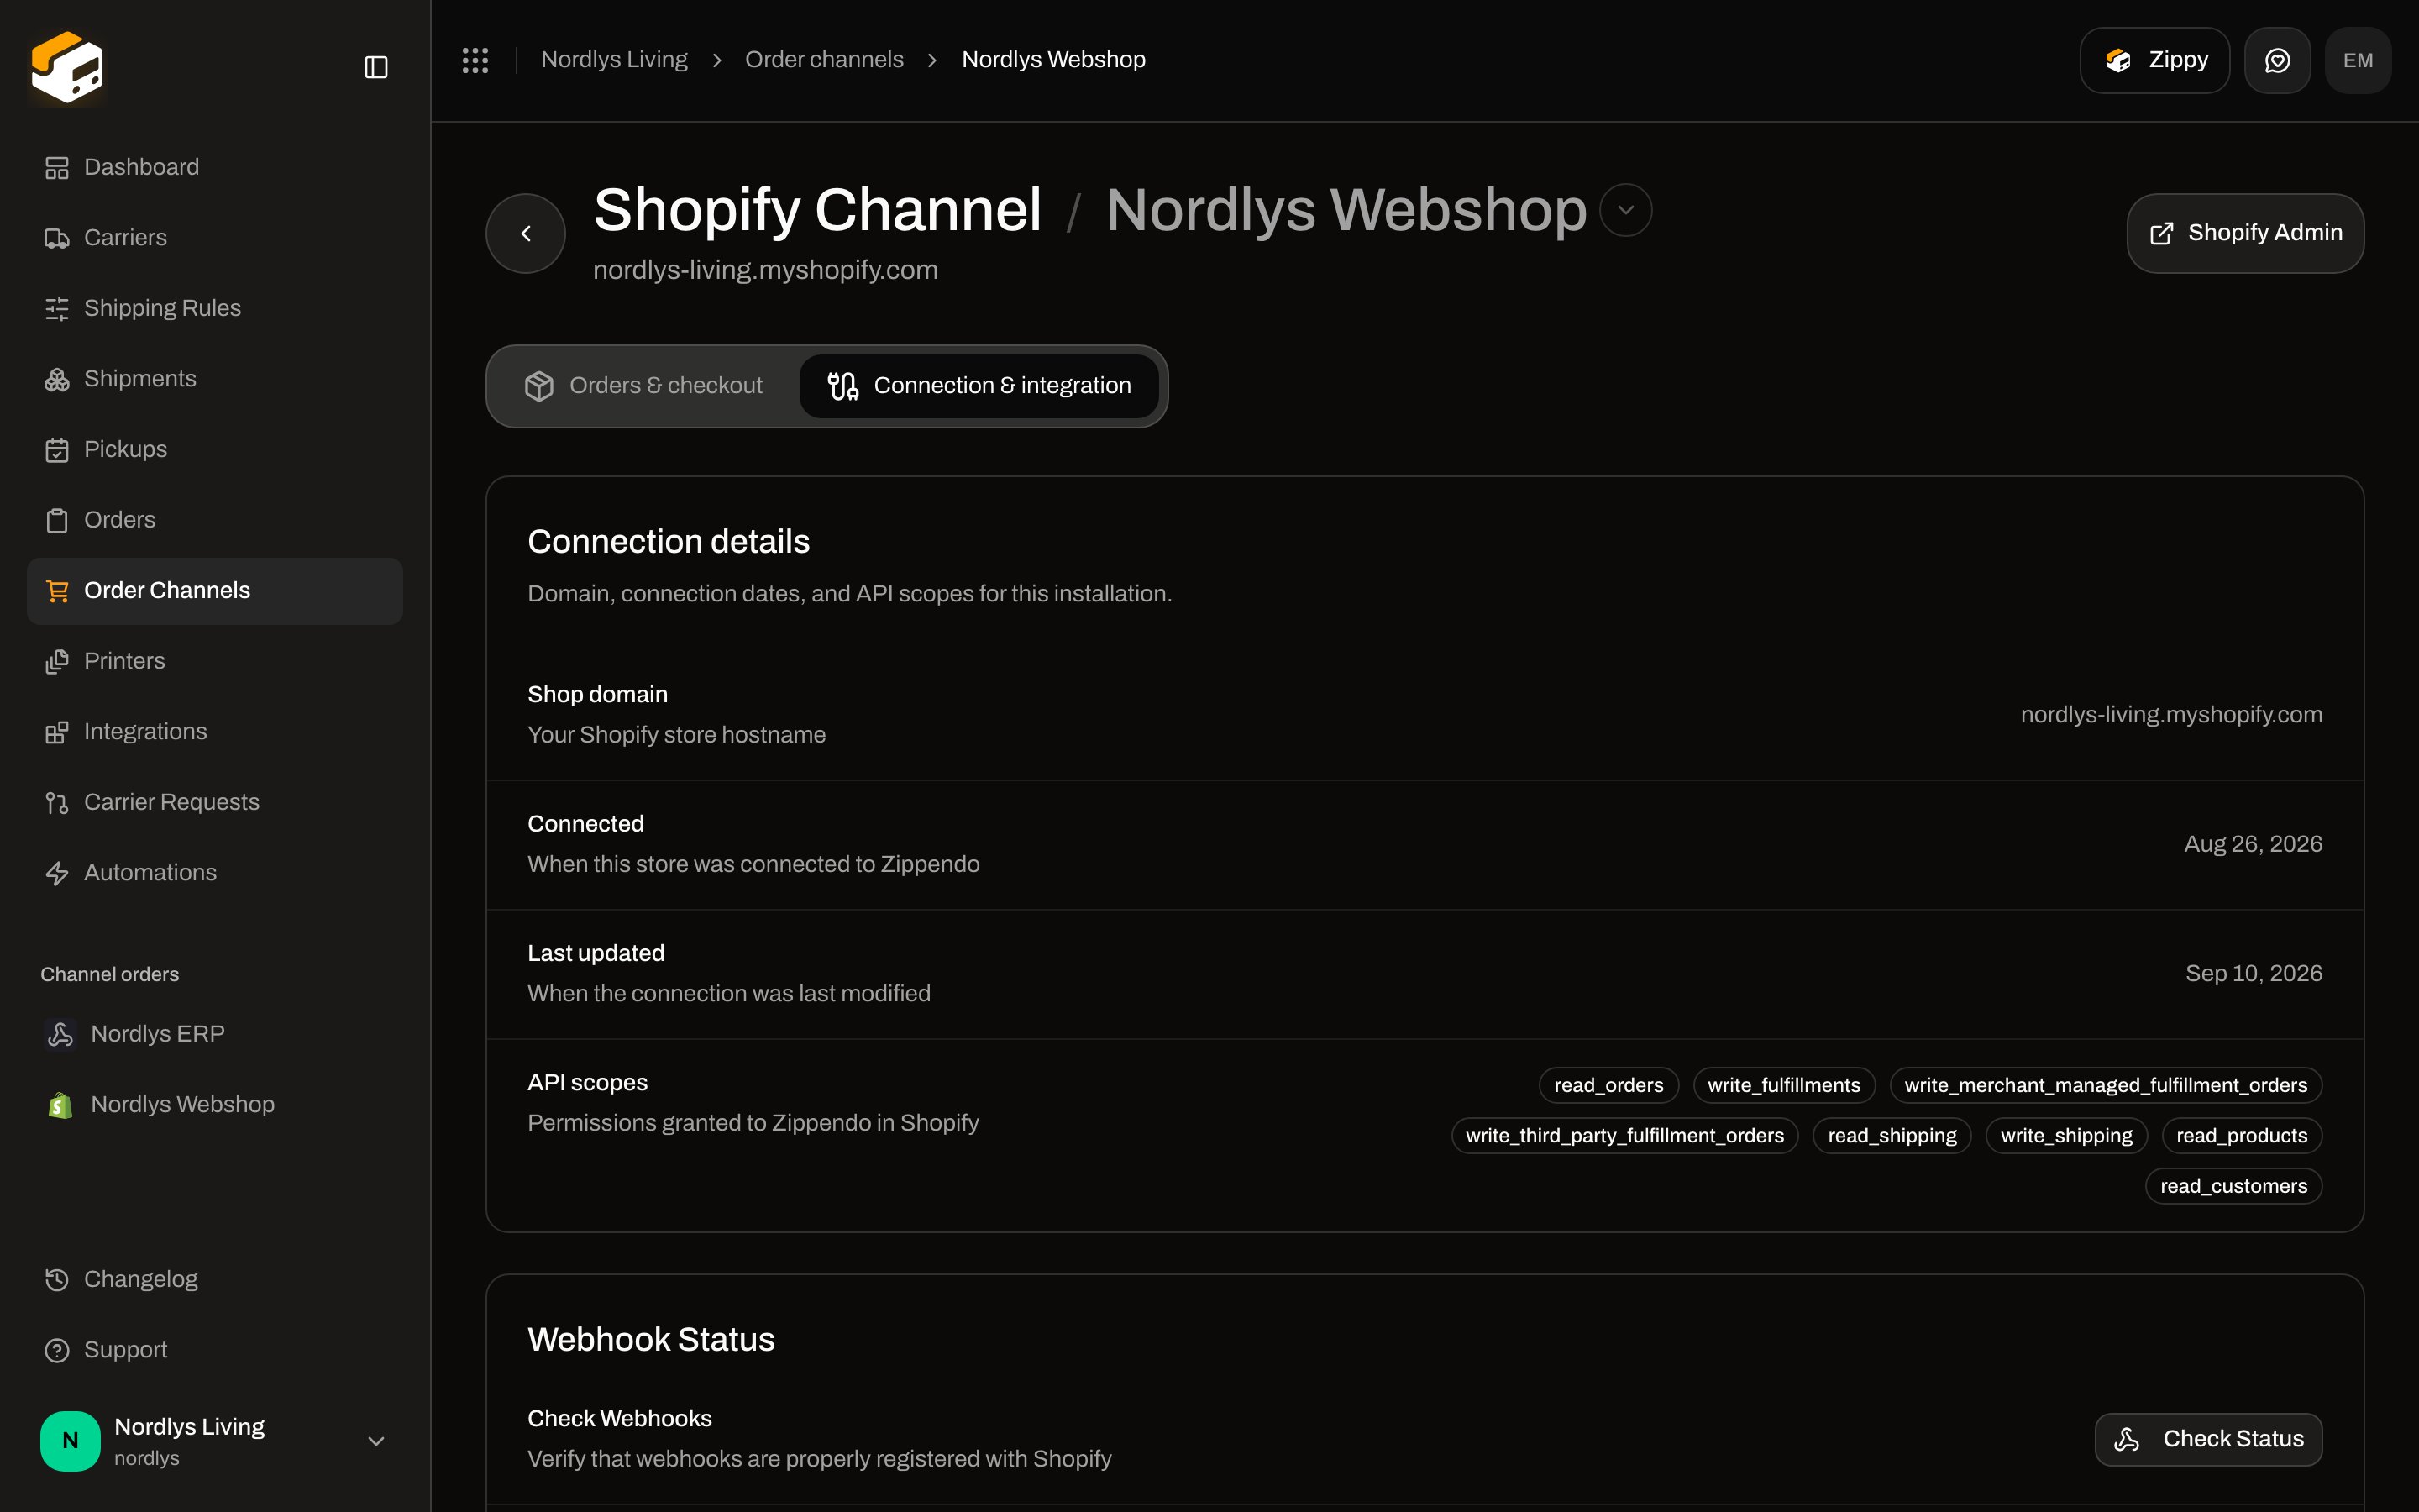
Task: Click the read_orders scope badge
Action: pyautogui.click(x=1608, y=1085)
